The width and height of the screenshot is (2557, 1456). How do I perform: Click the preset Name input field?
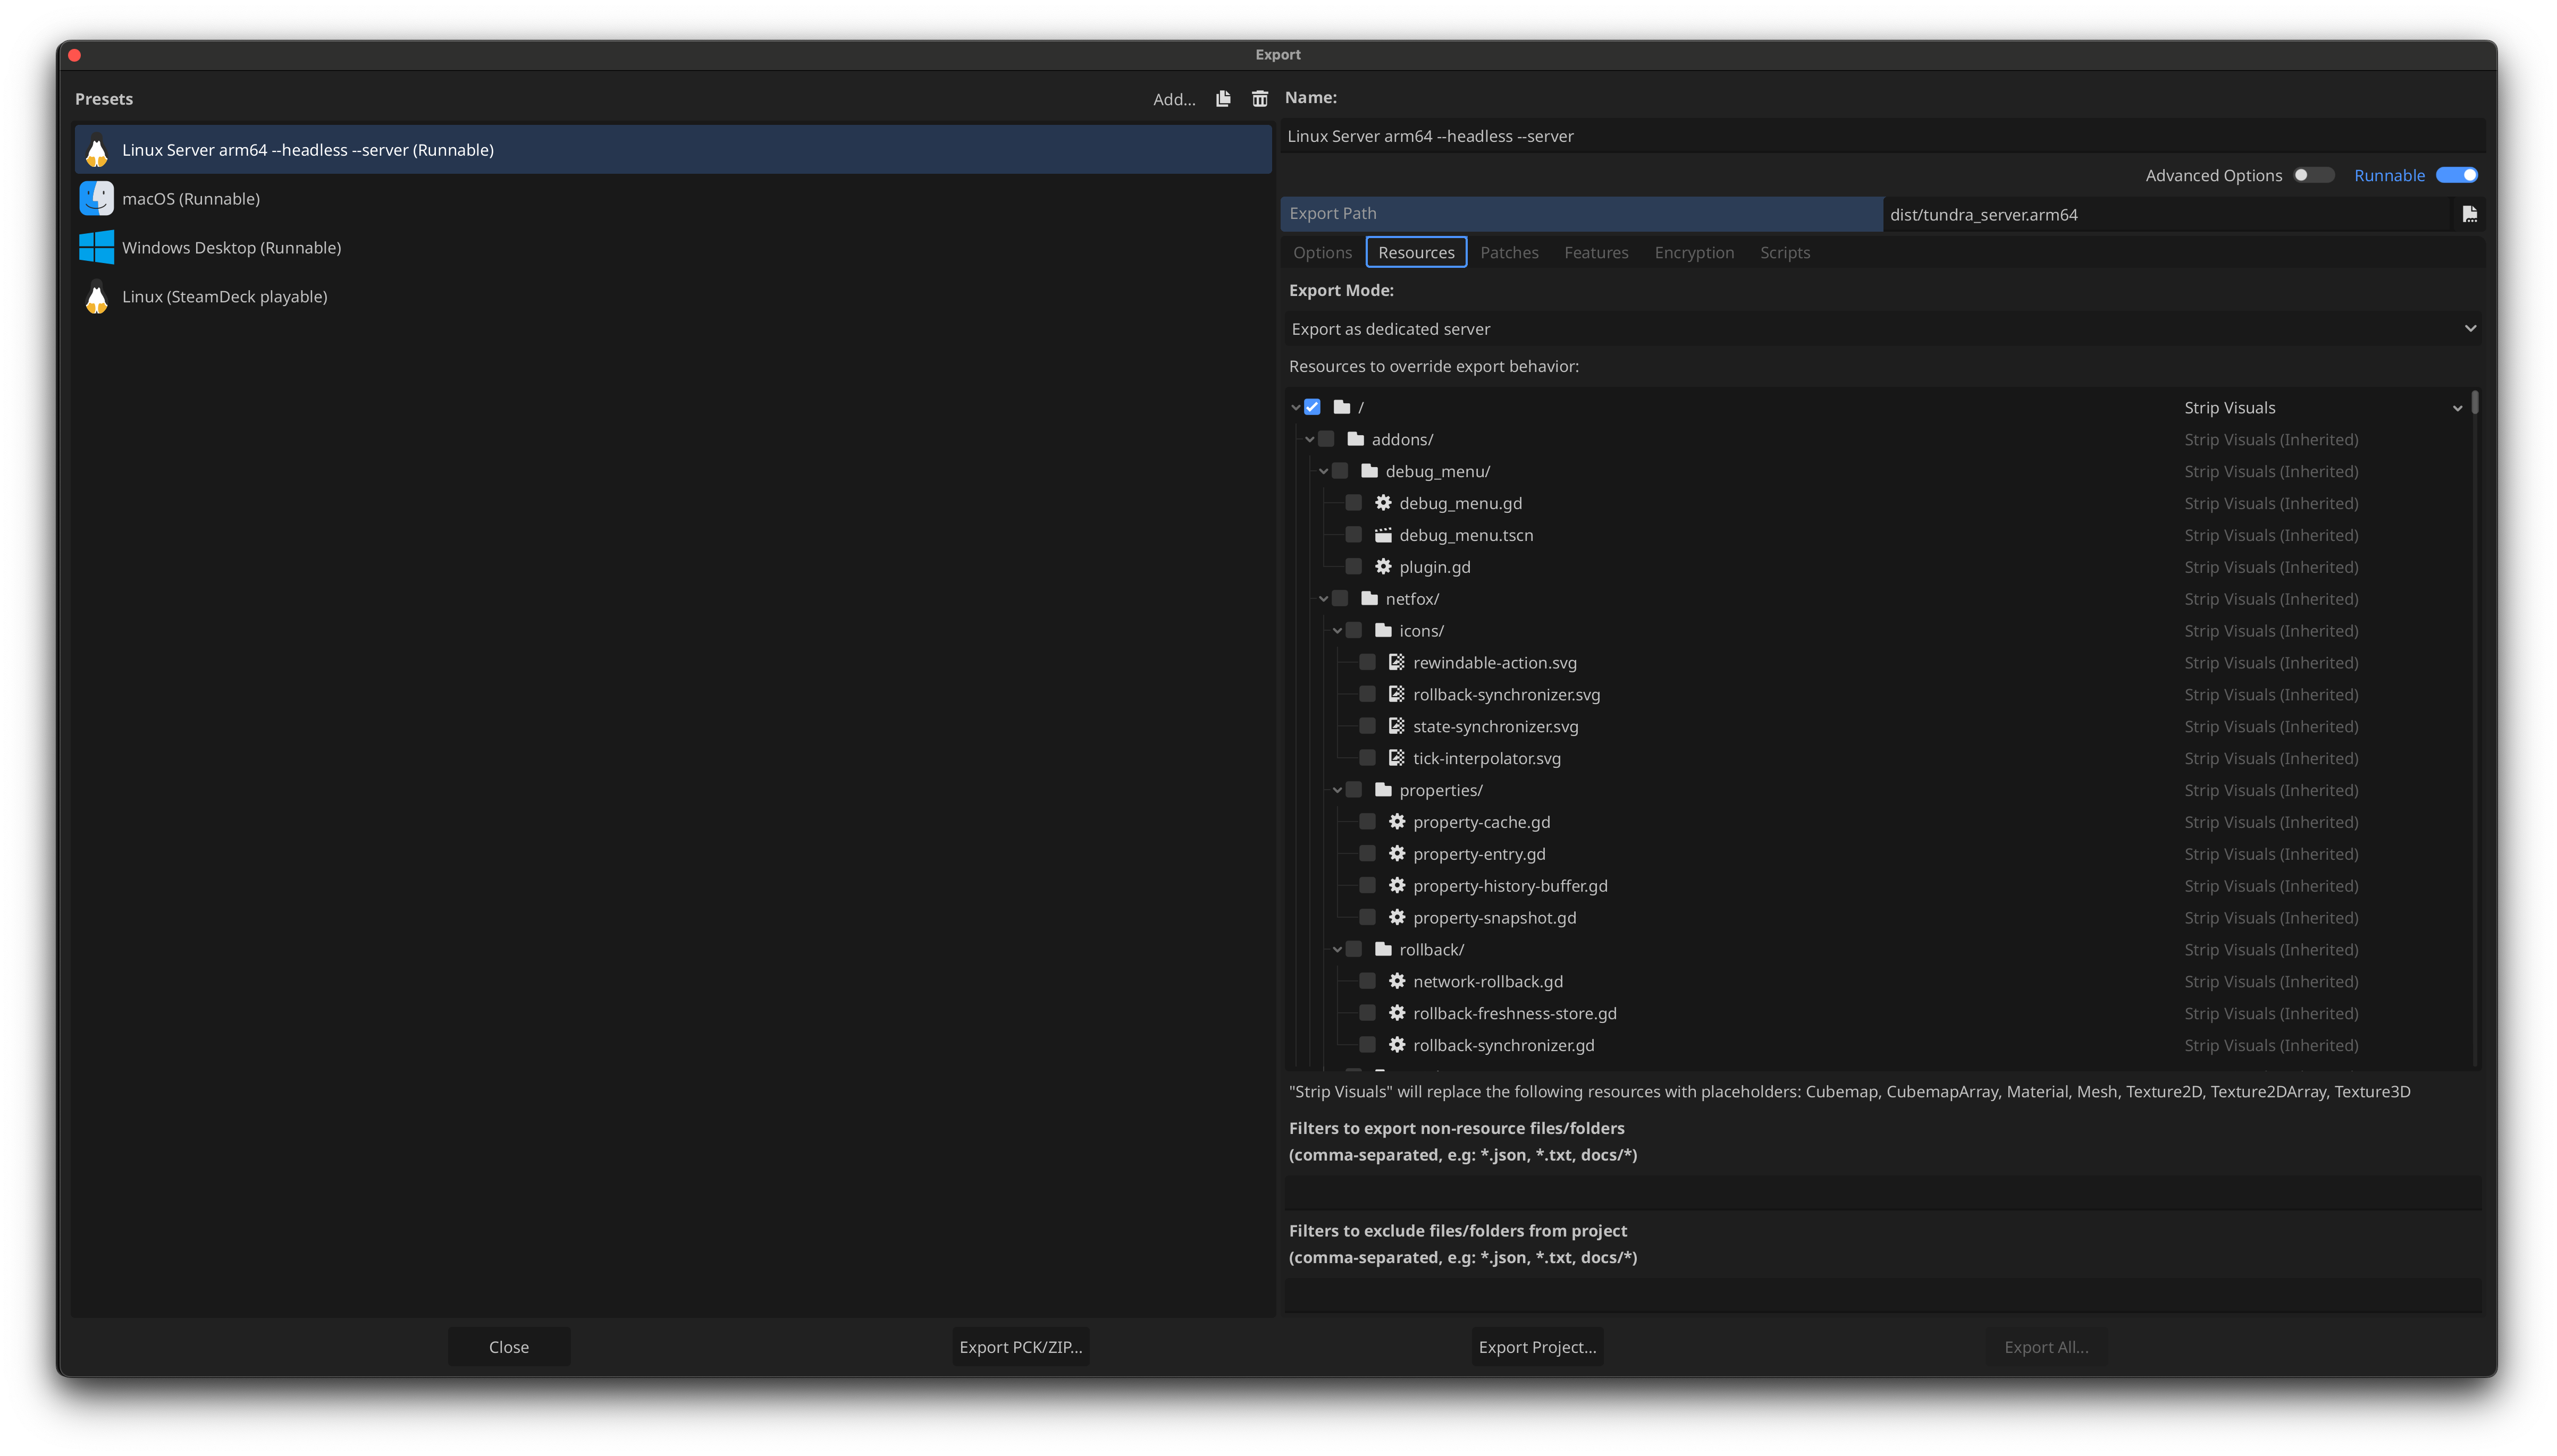point(1883,136)
